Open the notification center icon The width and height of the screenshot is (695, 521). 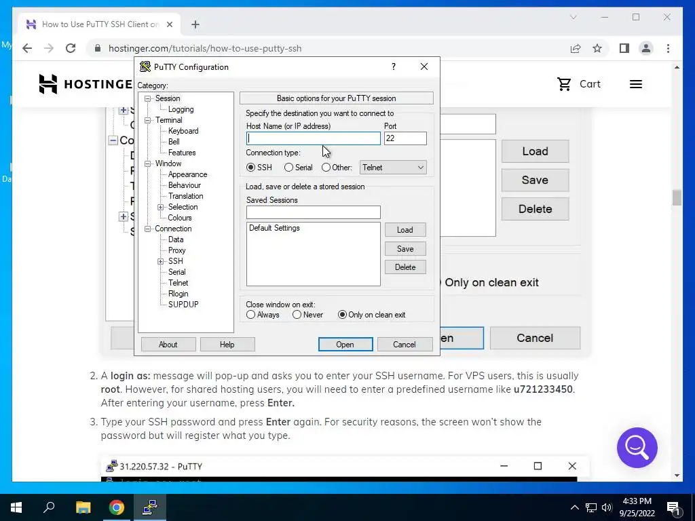(673, 507)
